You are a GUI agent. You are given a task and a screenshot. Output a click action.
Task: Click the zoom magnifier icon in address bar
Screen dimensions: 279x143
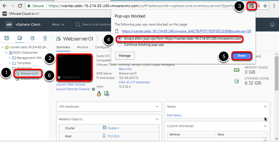258,6
